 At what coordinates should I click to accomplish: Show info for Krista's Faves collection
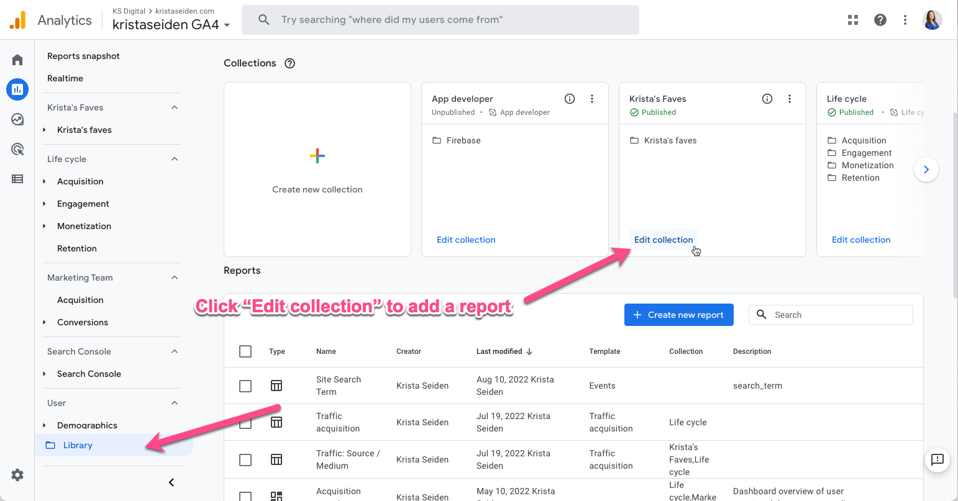(767, 99)
